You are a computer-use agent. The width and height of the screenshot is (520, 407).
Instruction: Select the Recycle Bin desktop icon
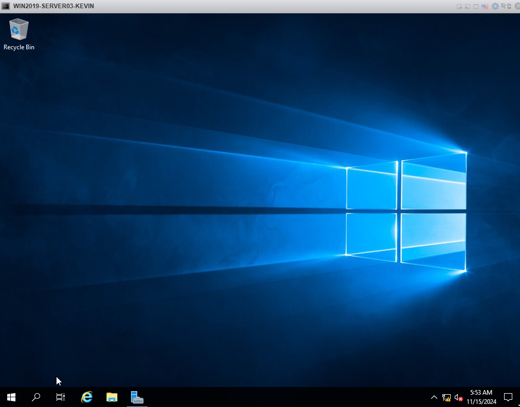point(19,34)
